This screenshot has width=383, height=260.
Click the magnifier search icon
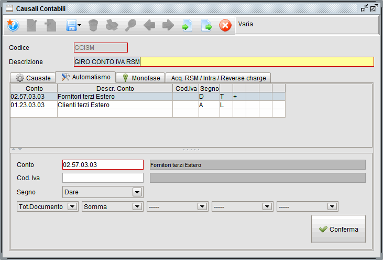[130, 25]
